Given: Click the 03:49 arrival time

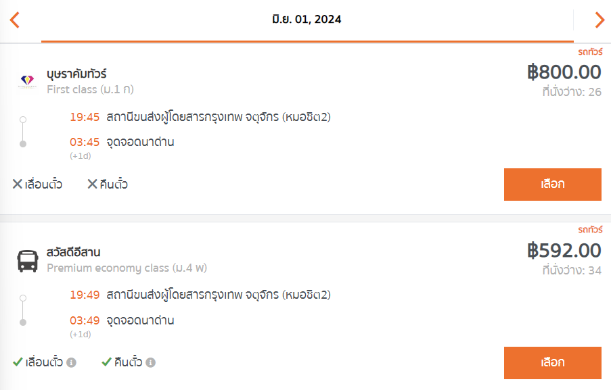Looking at the screenshot, I should (85, 320).
